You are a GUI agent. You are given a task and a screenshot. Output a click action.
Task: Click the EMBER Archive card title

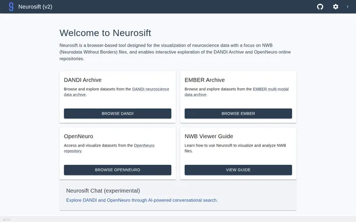(x=205, y=80)
